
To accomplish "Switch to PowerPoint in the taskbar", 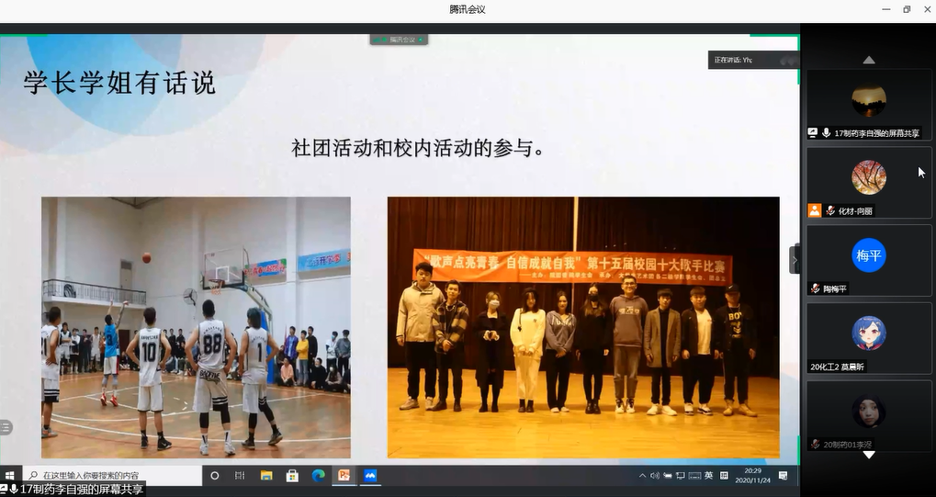I will 344,475.
